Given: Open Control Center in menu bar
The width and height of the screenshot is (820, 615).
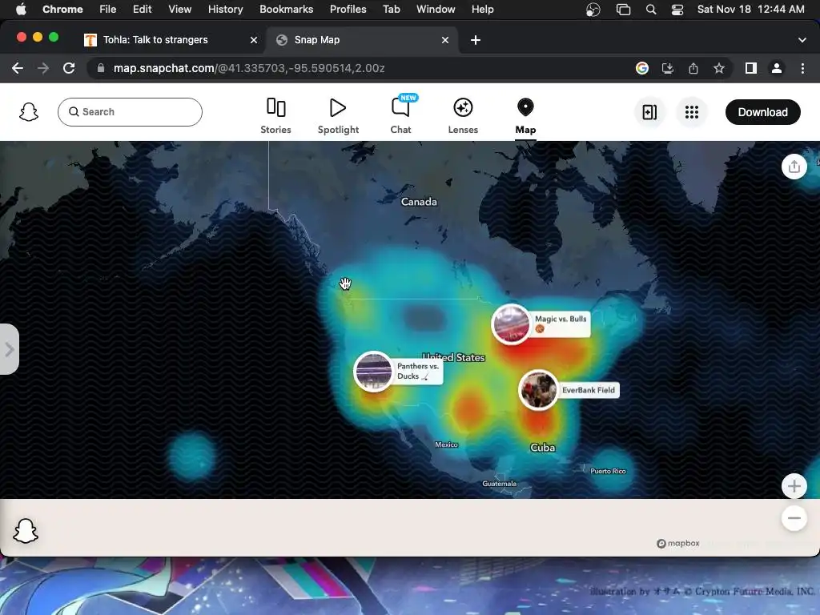Looking at the screenshot, I should click(x=677, y=9).
